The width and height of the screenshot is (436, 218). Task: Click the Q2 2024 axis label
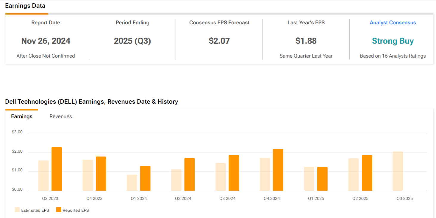click(x=183, y=198)
